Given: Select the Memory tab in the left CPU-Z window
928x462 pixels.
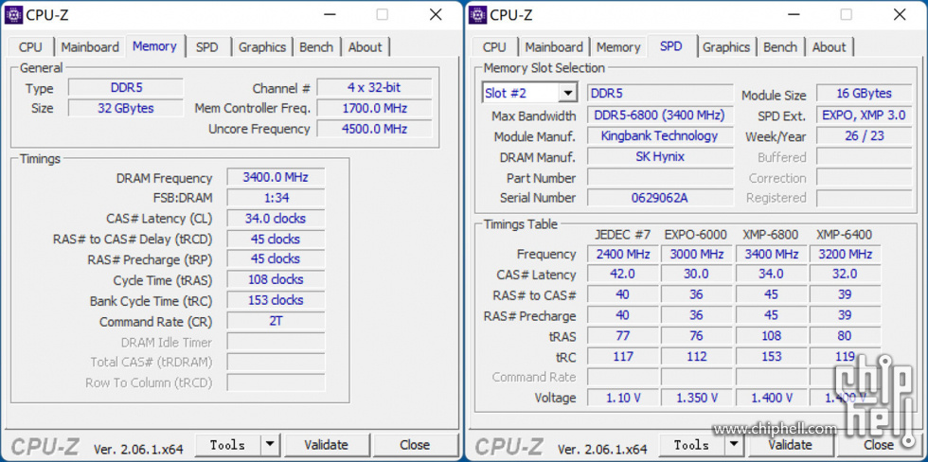Looking at the screenshot, I should click(154, 46).
